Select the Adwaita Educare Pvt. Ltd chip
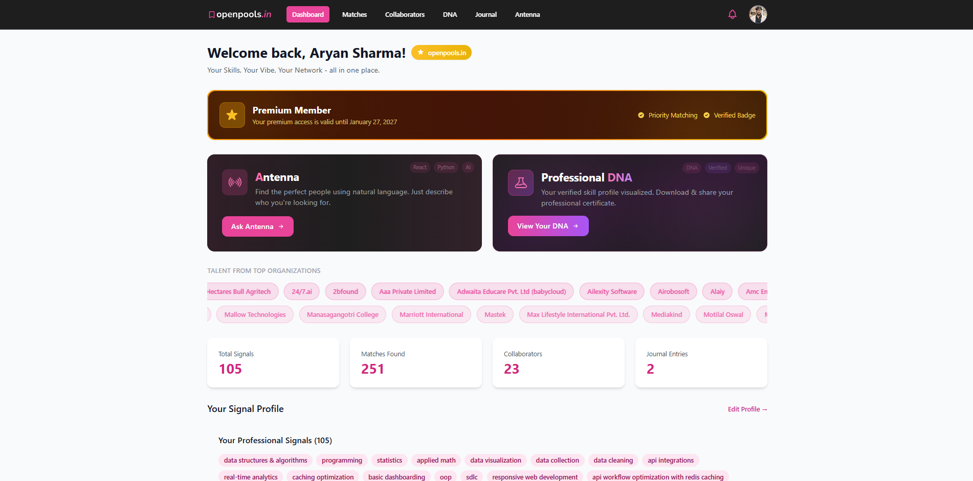The width and height of the screenshot is (973, 481). pyautogui.click(x=512, y=292)
